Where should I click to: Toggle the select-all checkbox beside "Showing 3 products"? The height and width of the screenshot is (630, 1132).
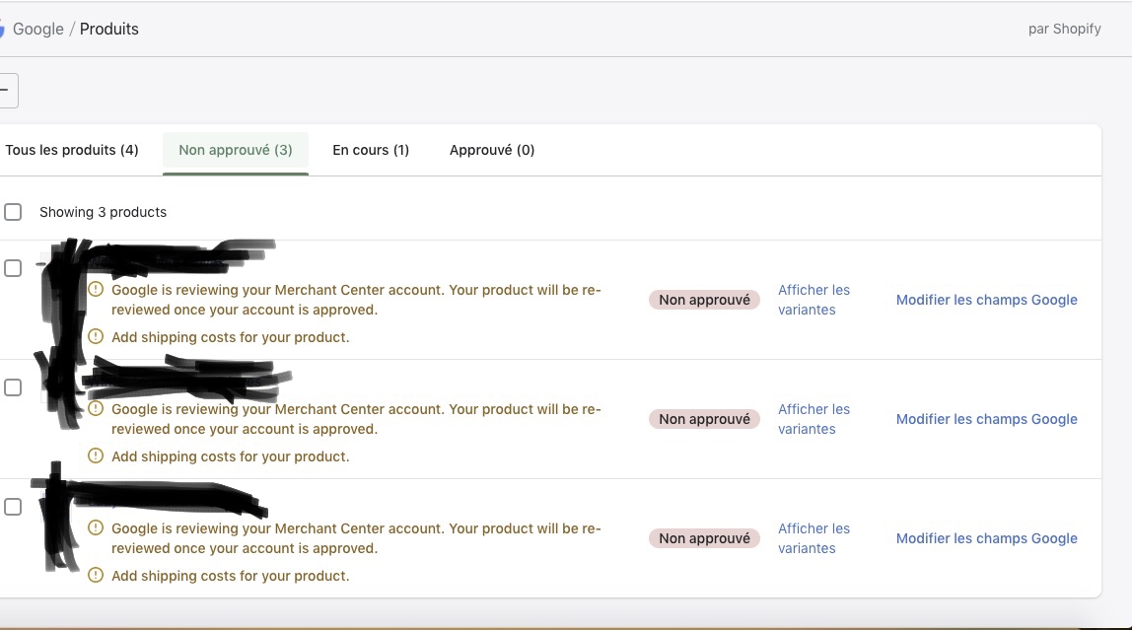(x=13, y=212)
